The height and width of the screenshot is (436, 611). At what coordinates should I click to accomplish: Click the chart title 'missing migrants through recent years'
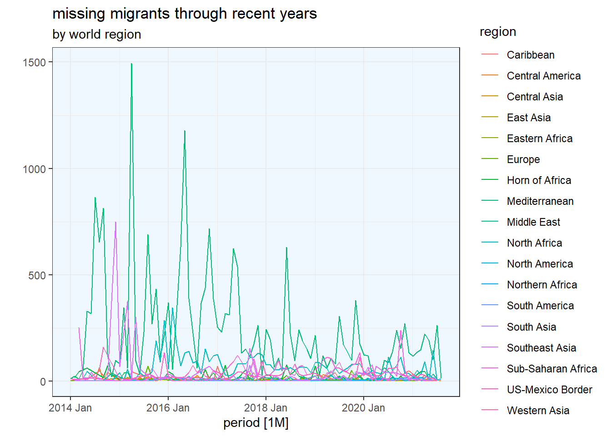(x=185, y=14)
